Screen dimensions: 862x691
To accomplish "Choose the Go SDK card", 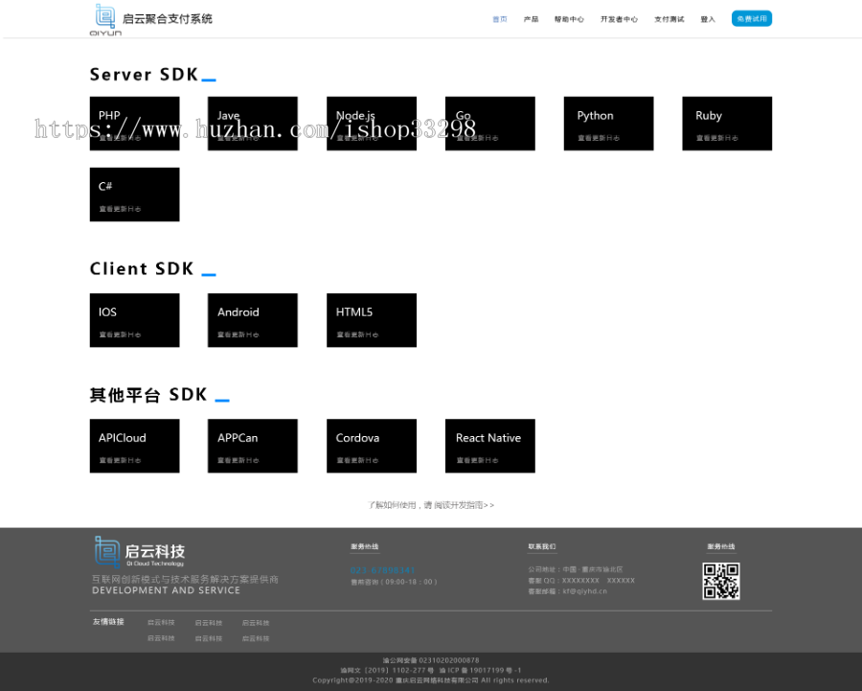I will pyautogui.click(x=490, y=124).
